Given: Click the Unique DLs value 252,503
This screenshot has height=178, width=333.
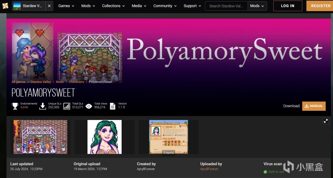Looking at the screenshot, I should point(54,107).
